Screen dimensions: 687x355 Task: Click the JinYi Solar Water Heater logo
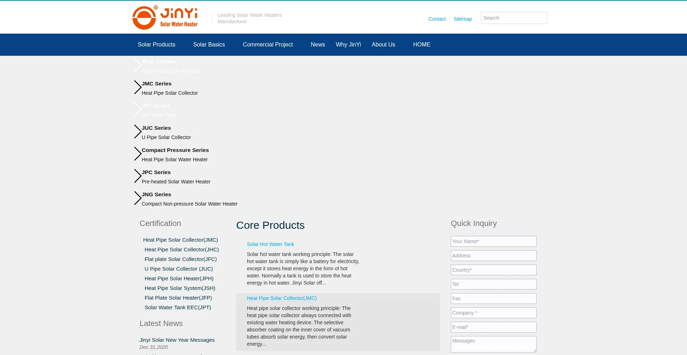165,18
